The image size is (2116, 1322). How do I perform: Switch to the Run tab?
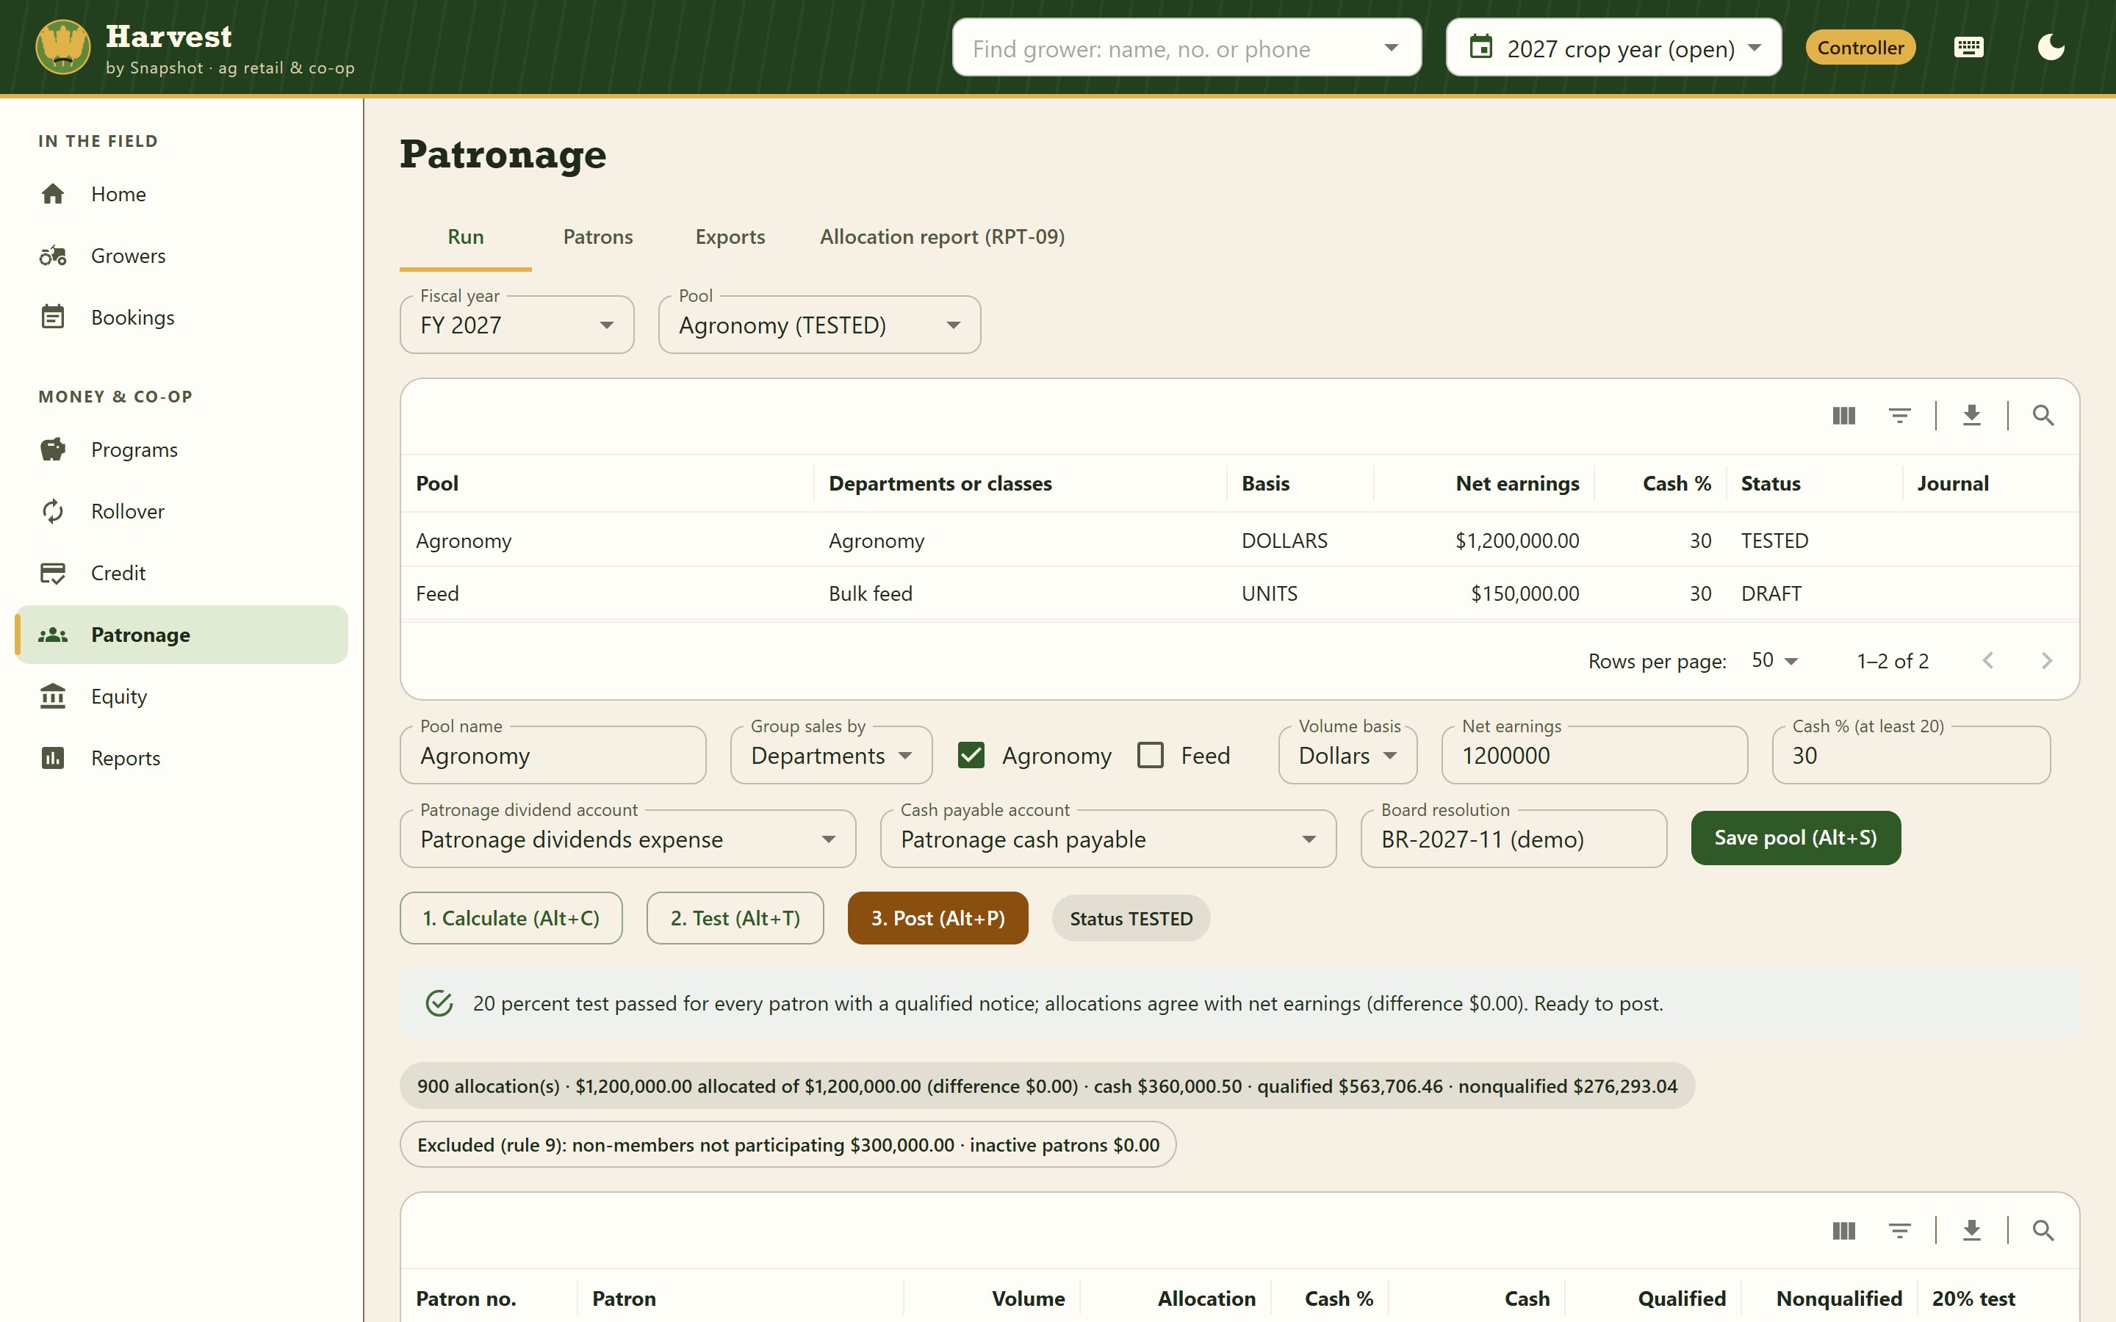pos(465,237)
